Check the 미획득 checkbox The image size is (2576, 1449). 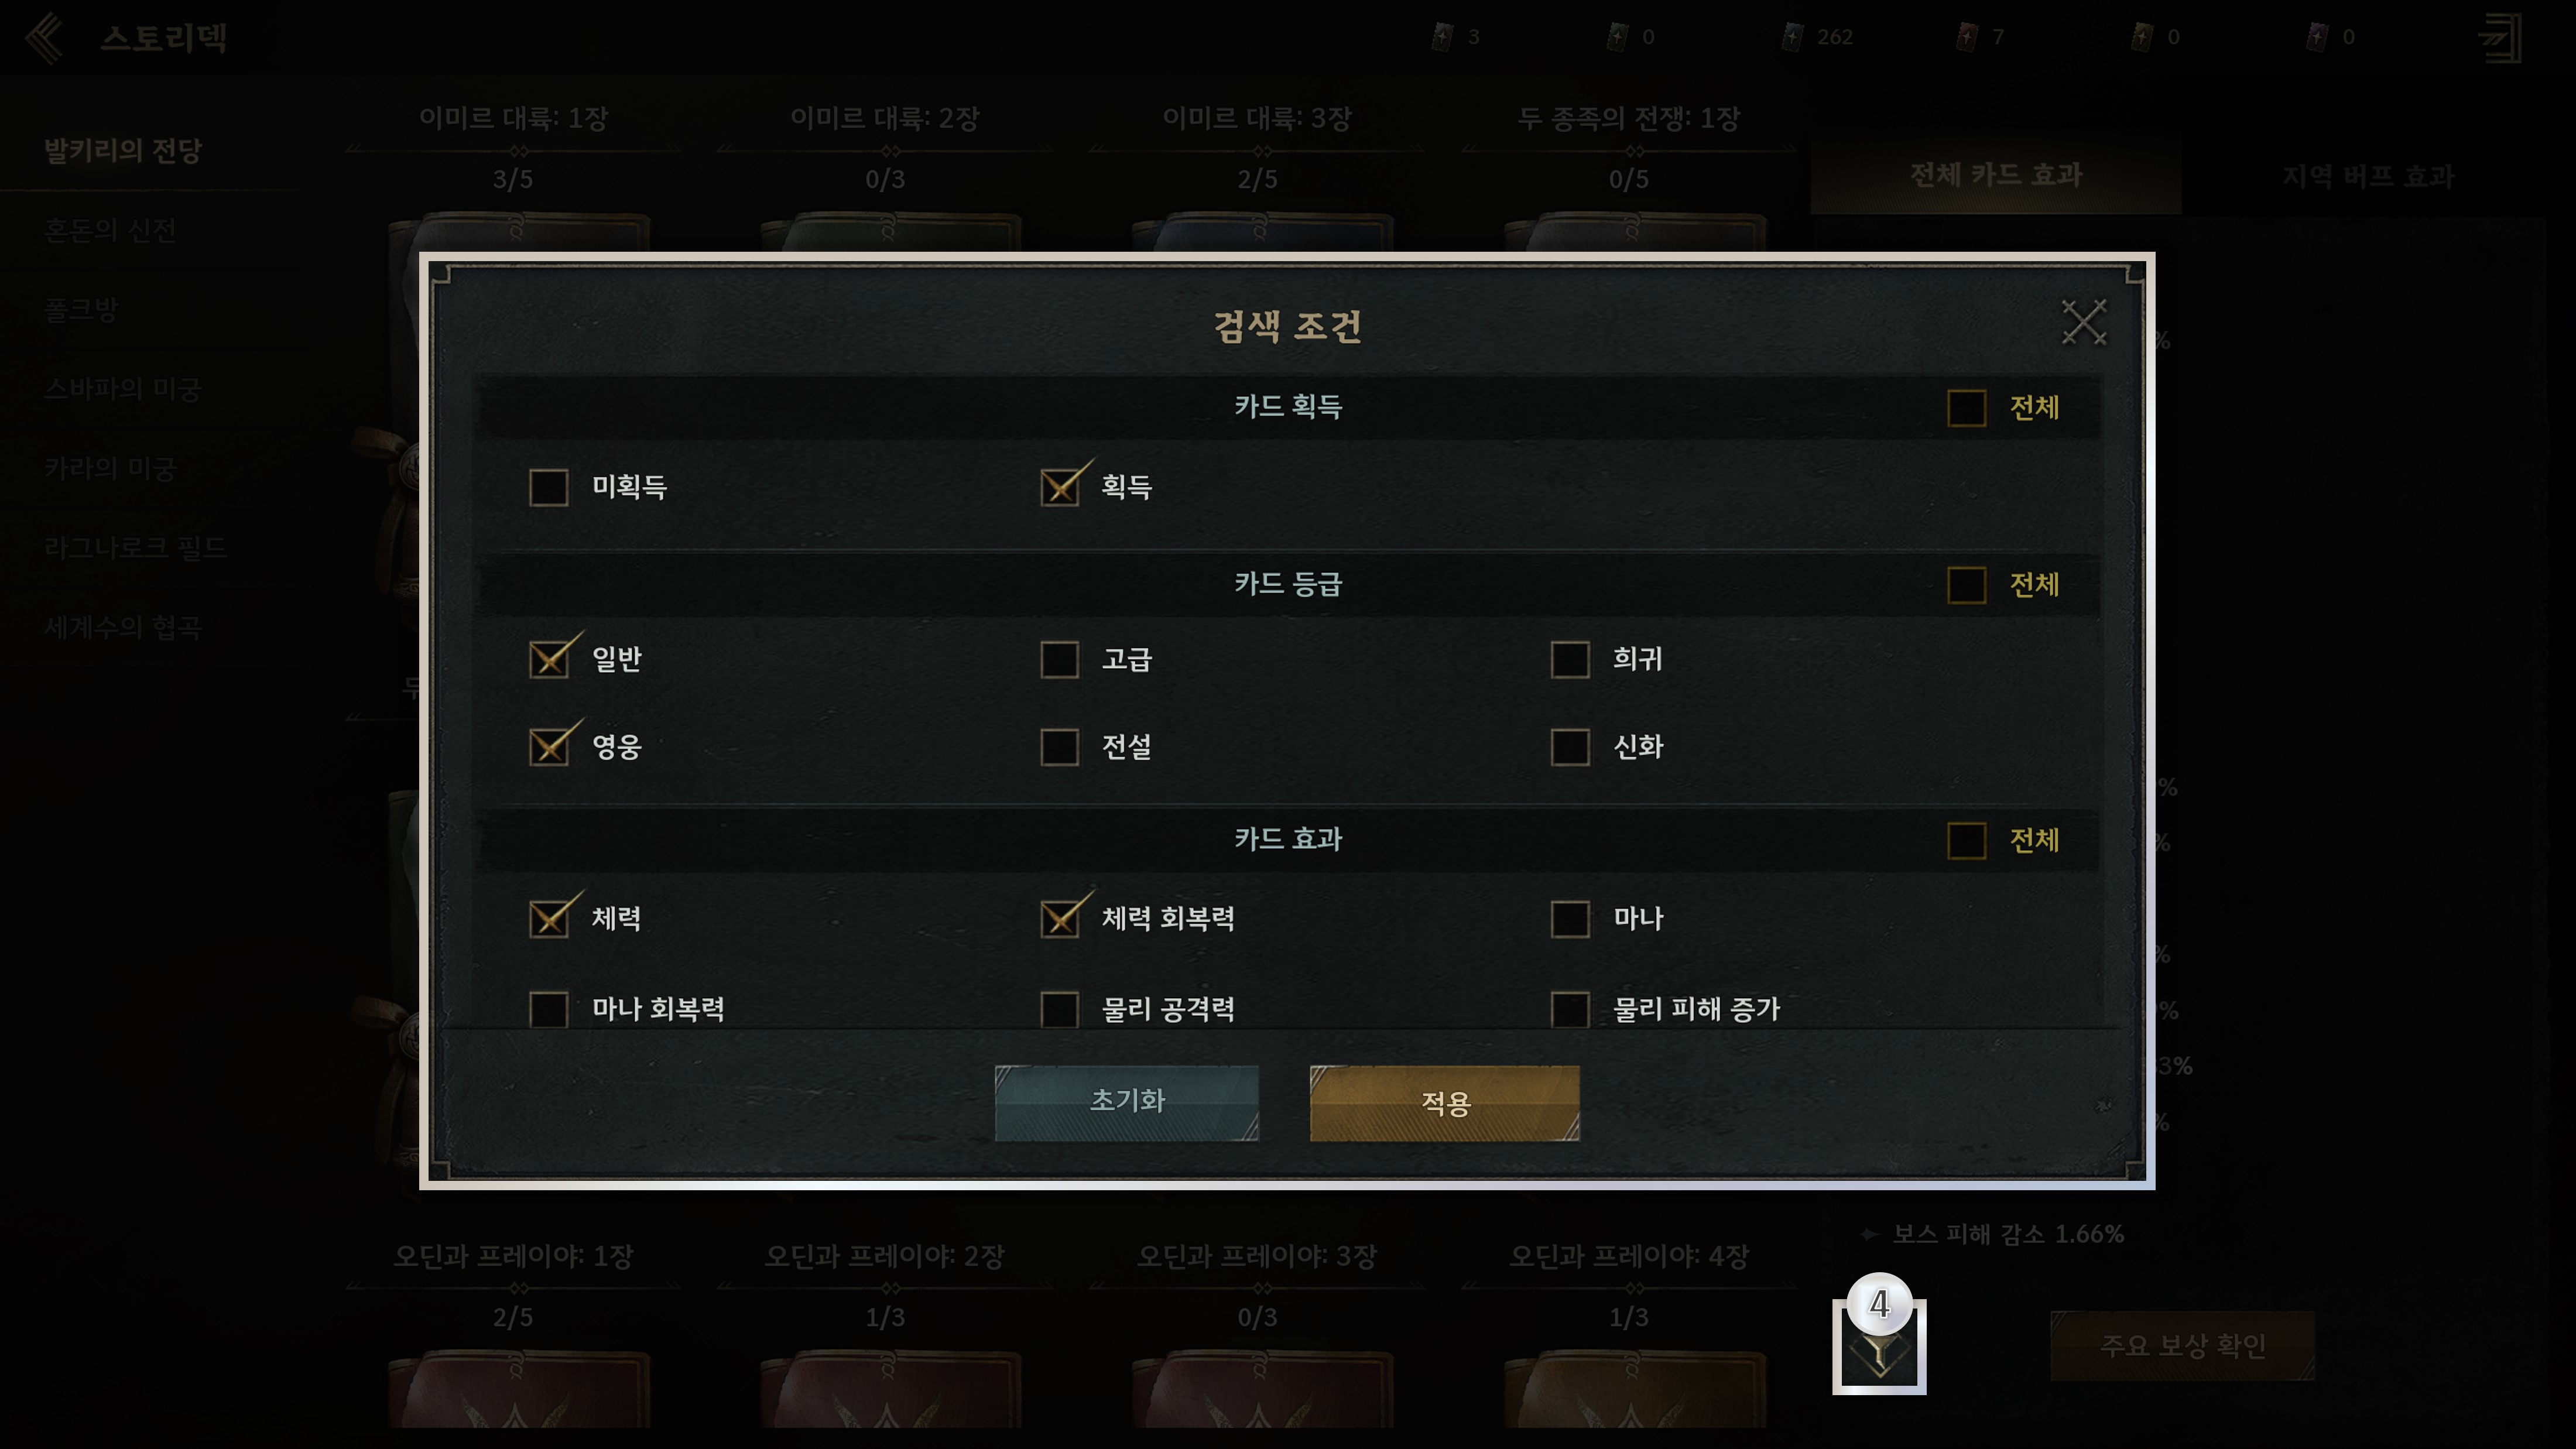[549, 487]
